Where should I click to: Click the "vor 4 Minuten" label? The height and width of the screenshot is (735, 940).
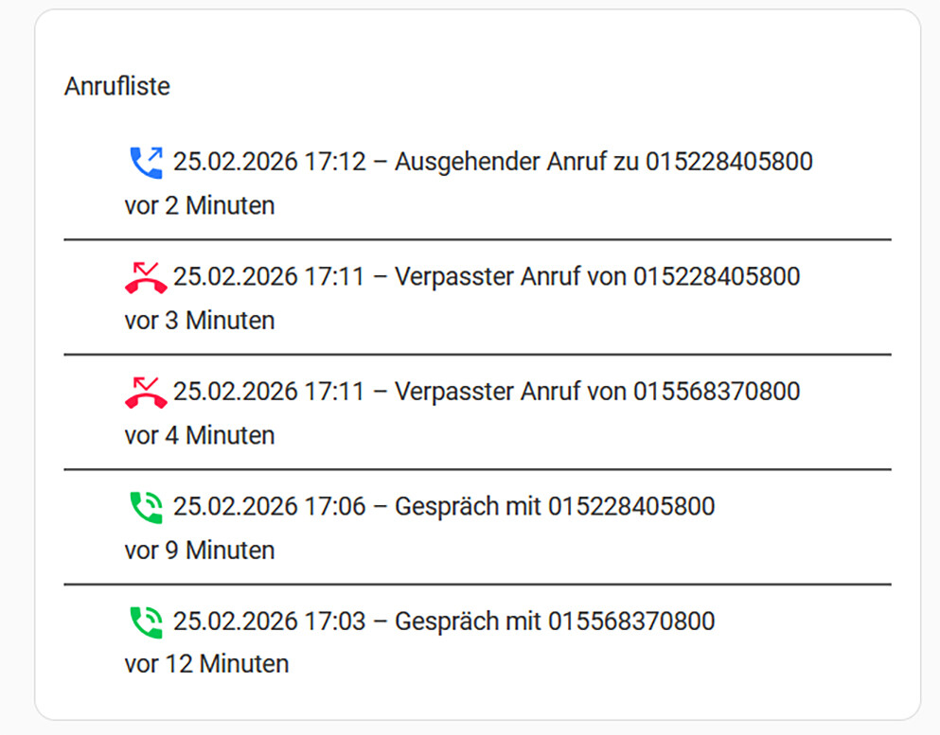click(x=200, y=435)
